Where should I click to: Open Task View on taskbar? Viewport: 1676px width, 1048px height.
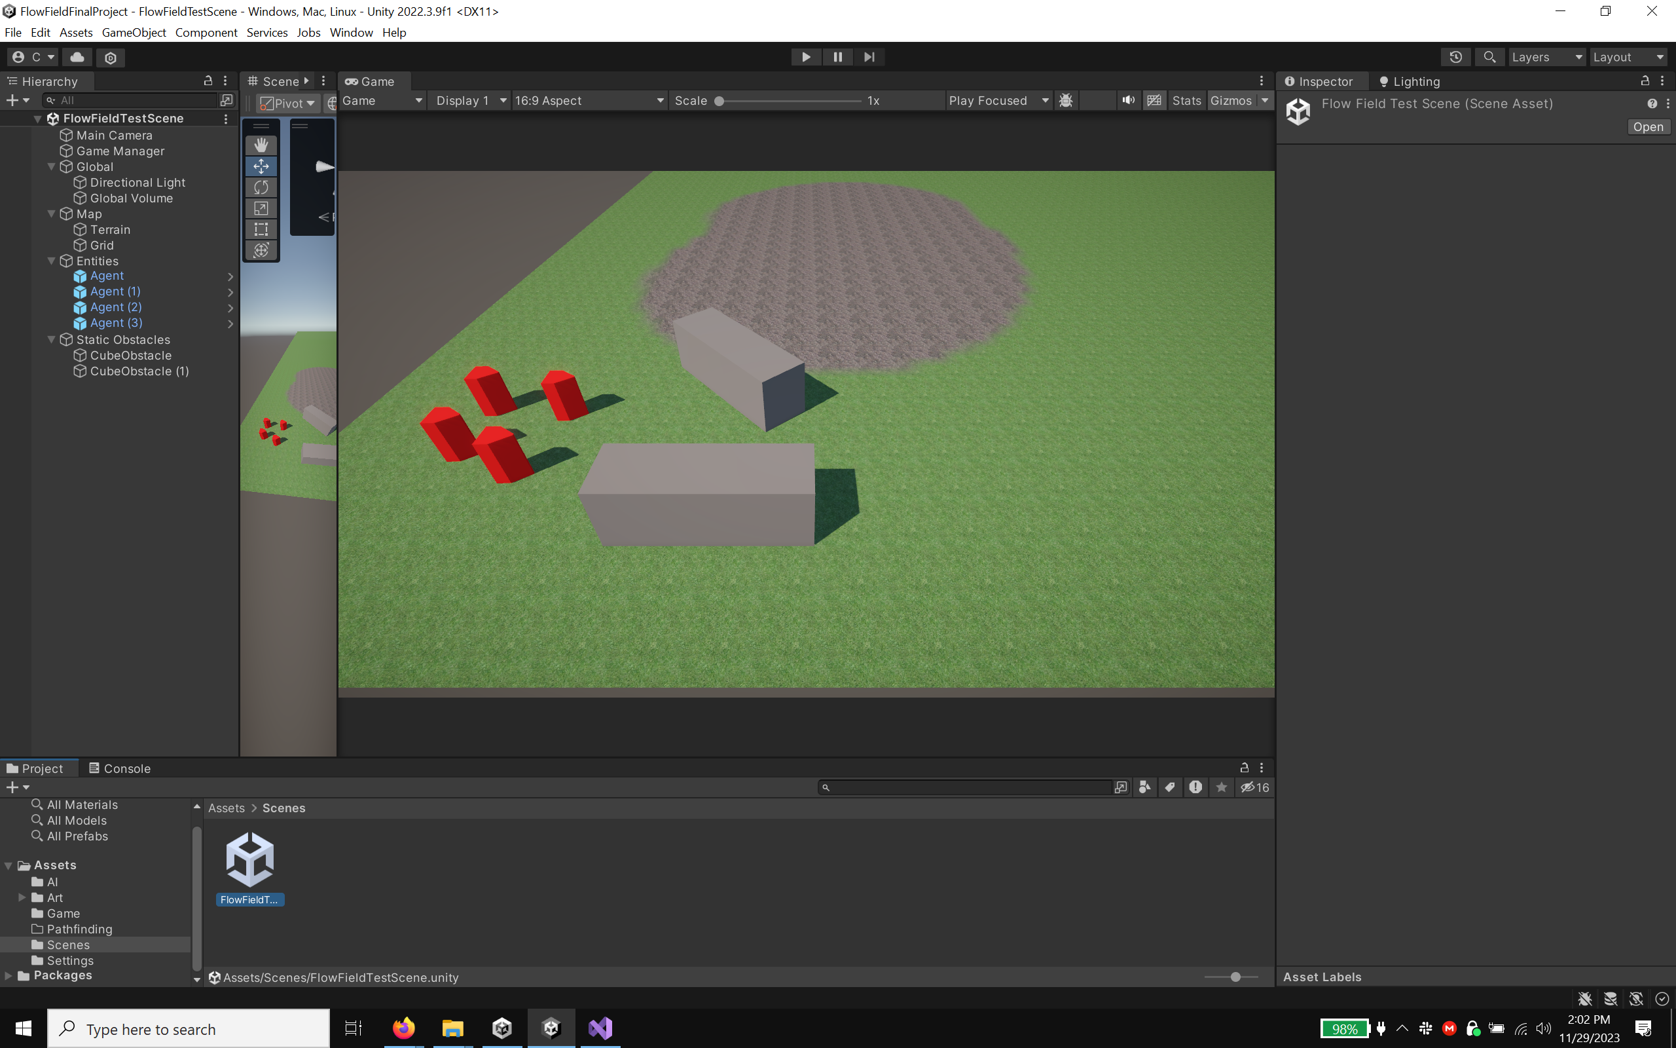click(354, 1028)
